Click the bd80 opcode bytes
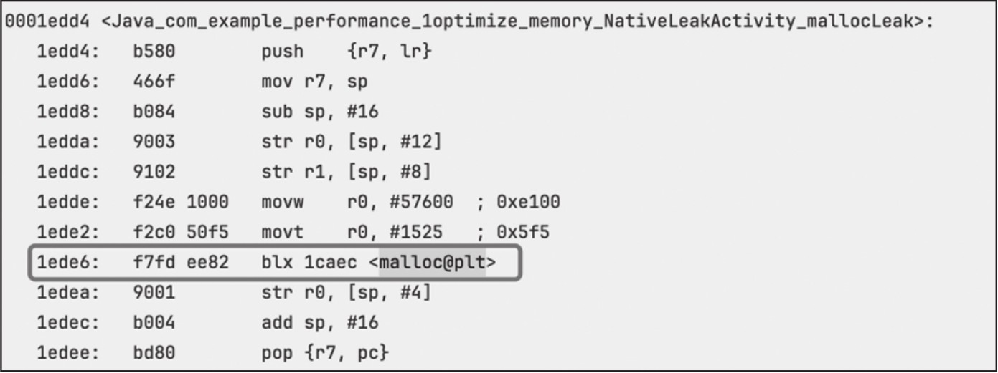998x373 pixels. pos(154,353)
